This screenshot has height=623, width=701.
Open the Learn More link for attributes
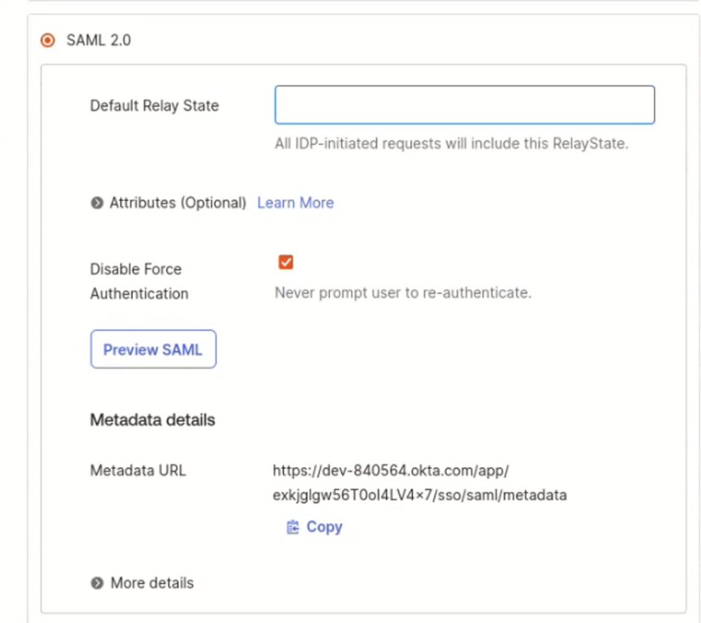tap(295, 202)
